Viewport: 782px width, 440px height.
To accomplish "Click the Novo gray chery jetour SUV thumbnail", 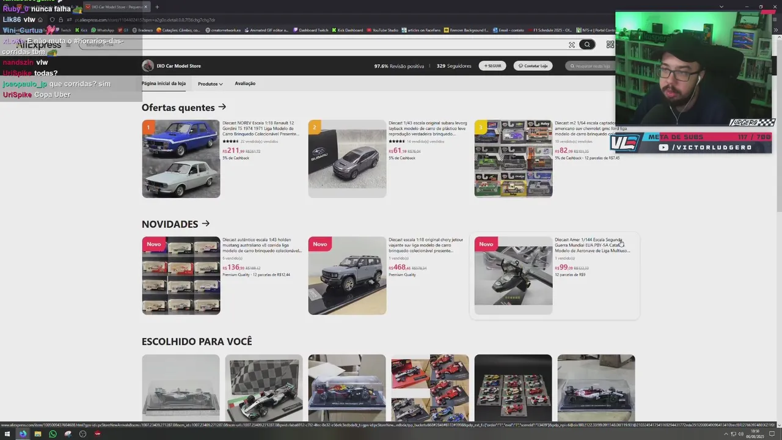I will pyautogui.click(x=347, y=276).
